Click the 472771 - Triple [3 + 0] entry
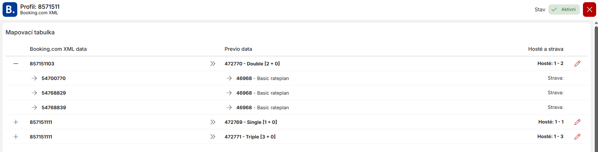 (250, 137)
